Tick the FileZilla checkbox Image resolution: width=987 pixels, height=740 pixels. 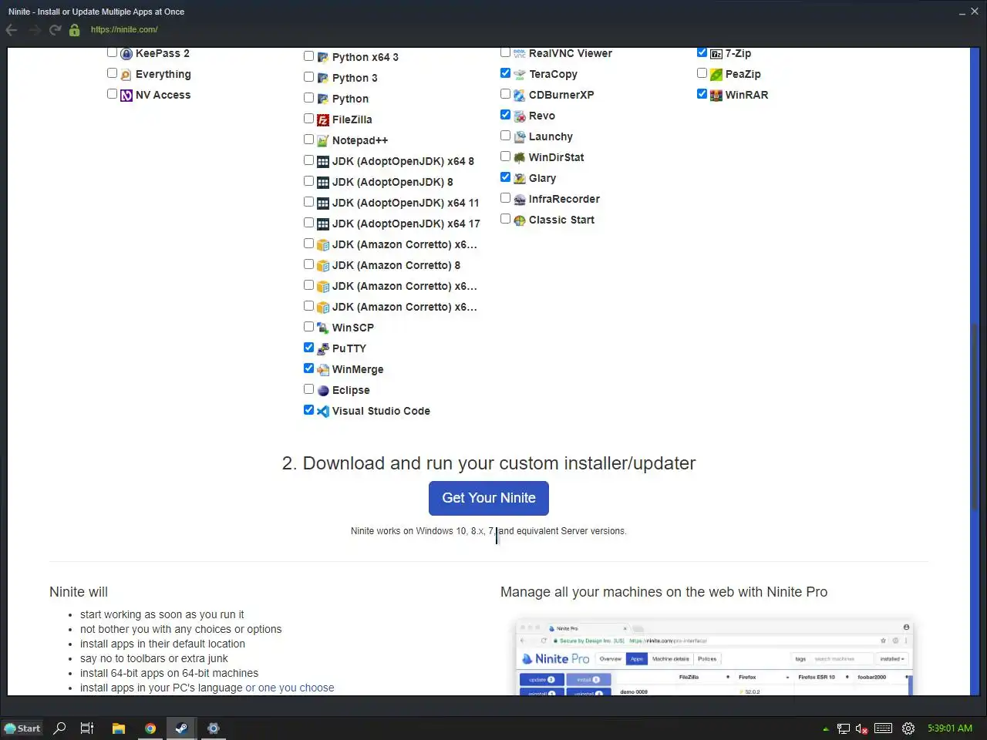[x=308, y=119]
